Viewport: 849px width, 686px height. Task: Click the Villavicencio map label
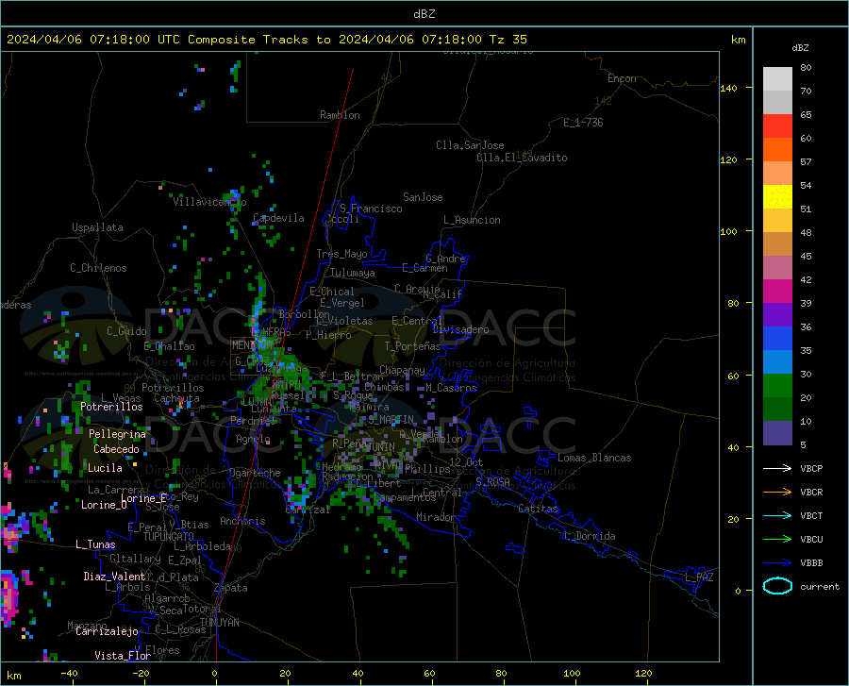[x=209, y=202]
